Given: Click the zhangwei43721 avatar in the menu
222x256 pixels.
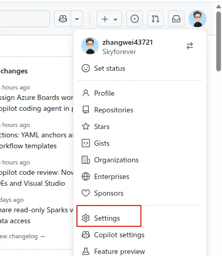Looking at the screenshot, I should pos(90,46).
